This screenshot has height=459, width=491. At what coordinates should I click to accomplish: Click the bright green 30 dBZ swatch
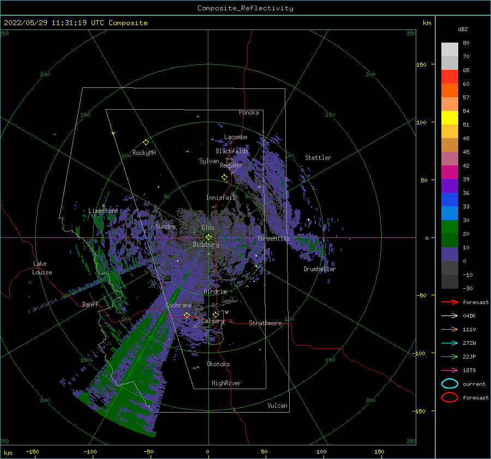(450, 227)
